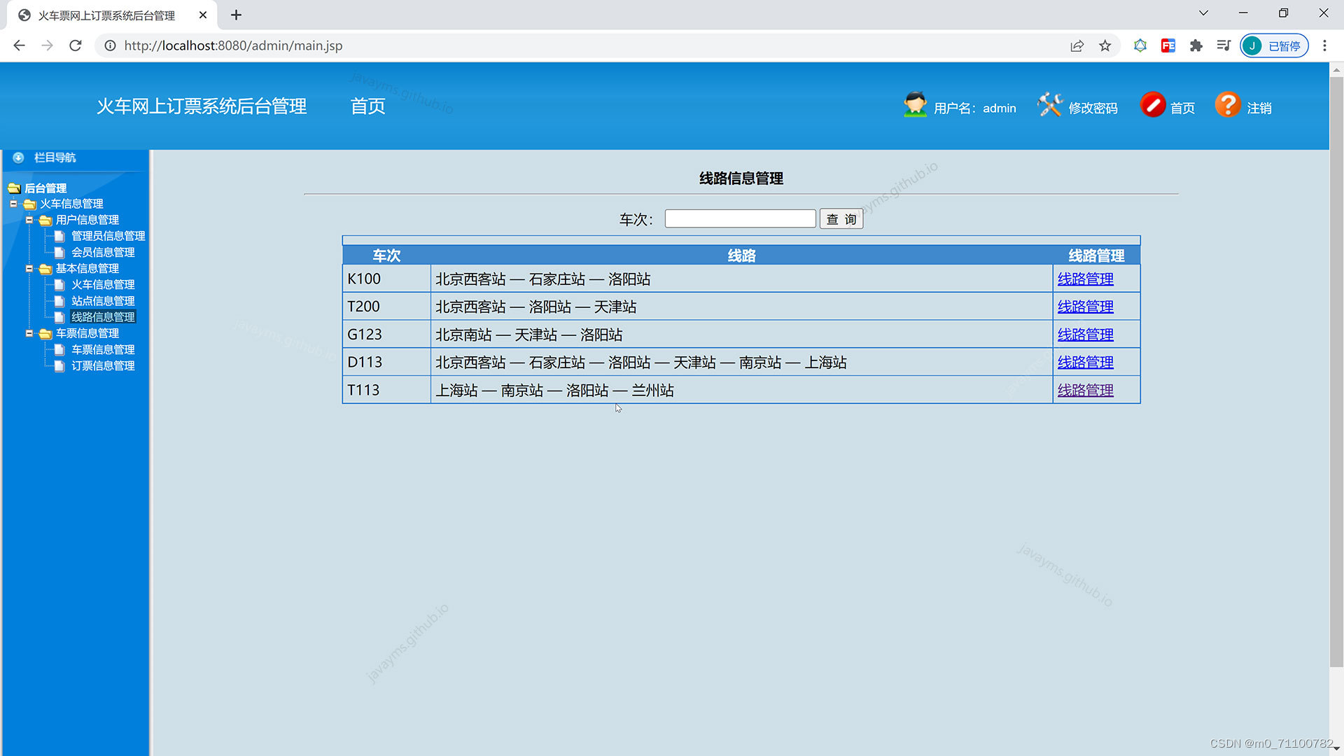1344x756 pixels.
Task: Click the user avatar icon next to 用户名
Action: click(x=915, y=105)
